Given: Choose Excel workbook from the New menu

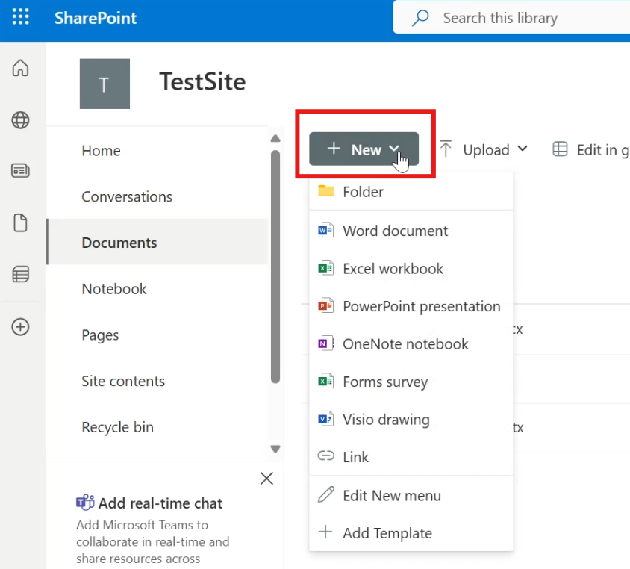Looking at the screenshot, I should click(411, 268).
